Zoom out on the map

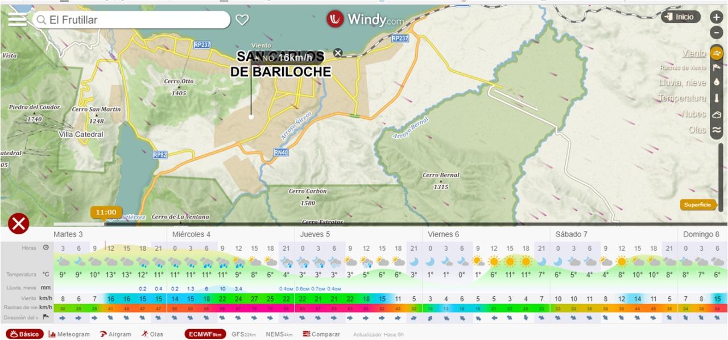pos(716,32)
